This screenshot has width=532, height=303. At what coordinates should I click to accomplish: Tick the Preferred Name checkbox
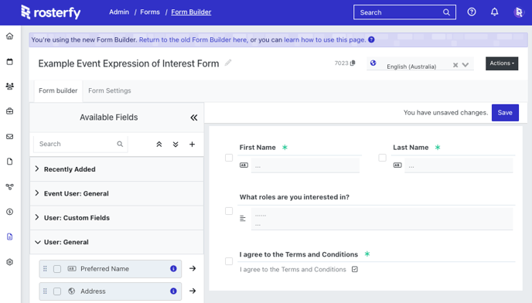57,269
